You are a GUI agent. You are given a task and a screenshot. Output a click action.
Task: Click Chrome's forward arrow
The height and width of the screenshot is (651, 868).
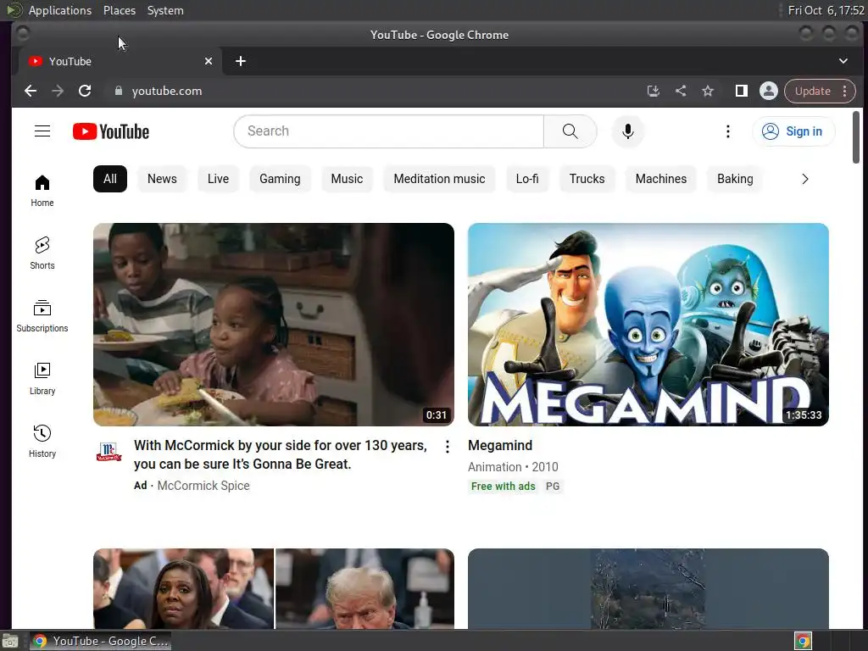click(x=58, y=91)
